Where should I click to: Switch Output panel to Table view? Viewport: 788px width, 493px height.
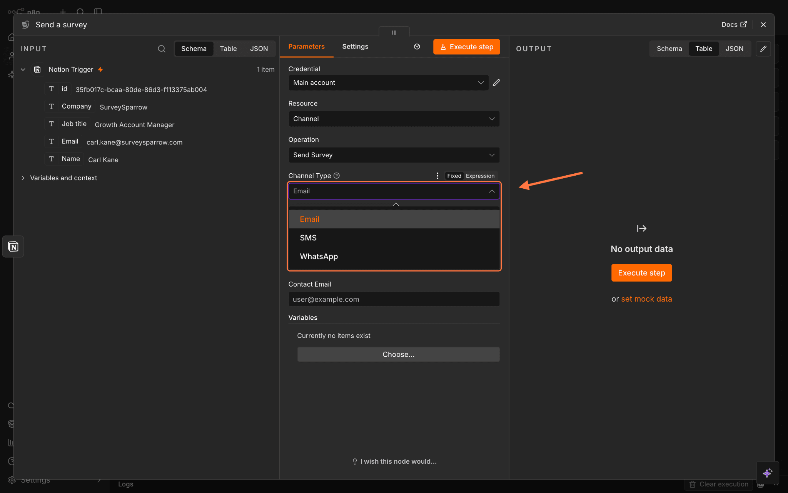[x=704, y=49]
